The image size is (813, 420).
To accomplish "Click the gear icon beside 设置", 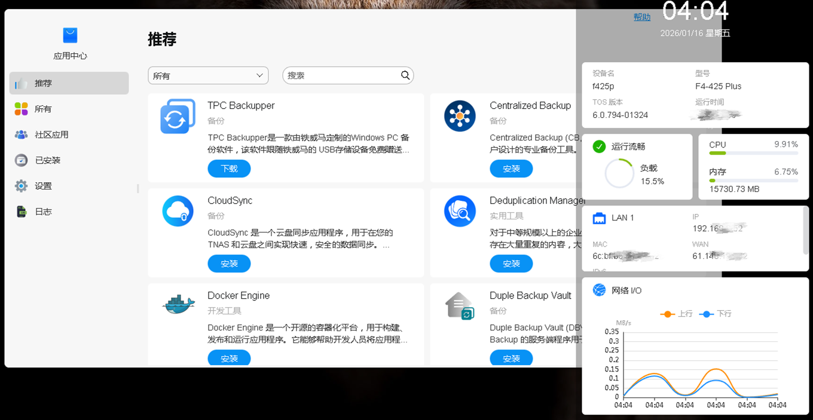I will coord(22,186).
